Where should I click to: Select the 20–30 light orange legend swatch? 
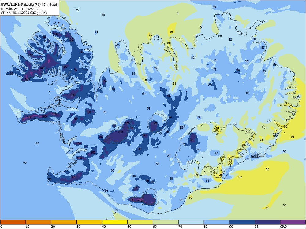point(64,222)
